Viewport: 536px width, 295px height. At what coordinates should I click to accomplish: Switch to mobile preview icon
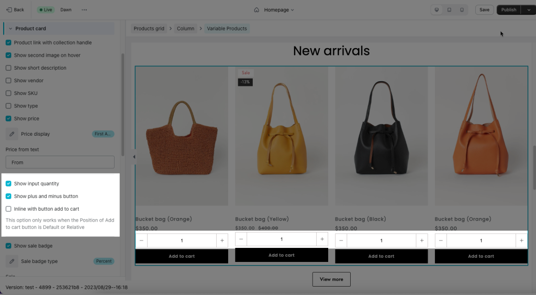click(x=462, y=10)
